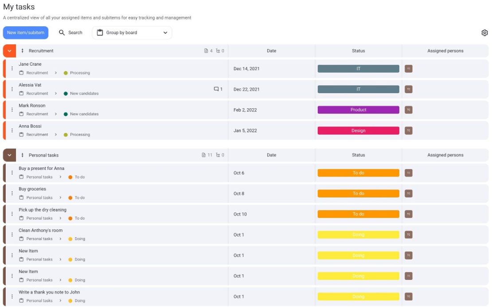Collapse the Personal tasks group
Screen dimensions: 492x307
(9, 155)
